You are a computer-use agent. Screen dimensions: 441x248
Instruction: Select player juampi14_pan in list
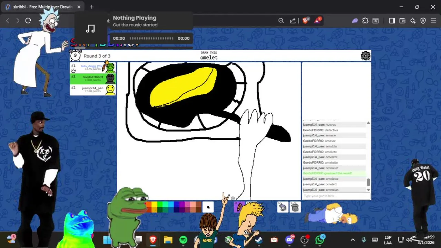[93, 90]
